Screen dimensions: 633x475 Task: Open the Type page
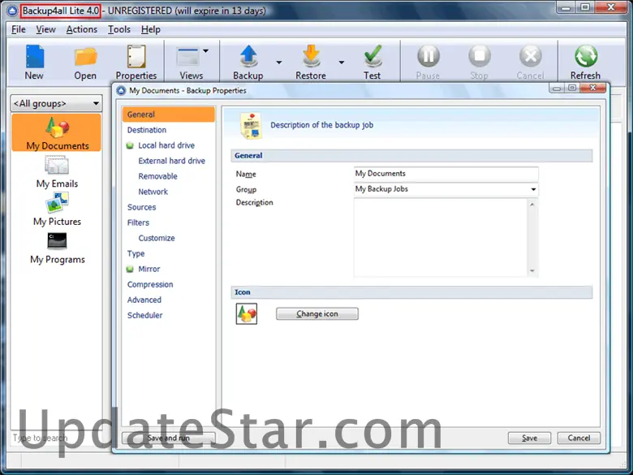136,253
